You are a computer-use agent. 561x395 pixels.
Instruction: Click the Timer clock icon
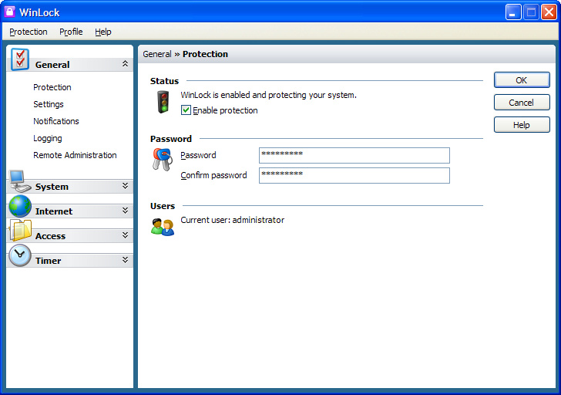click(x=20, y=255)
